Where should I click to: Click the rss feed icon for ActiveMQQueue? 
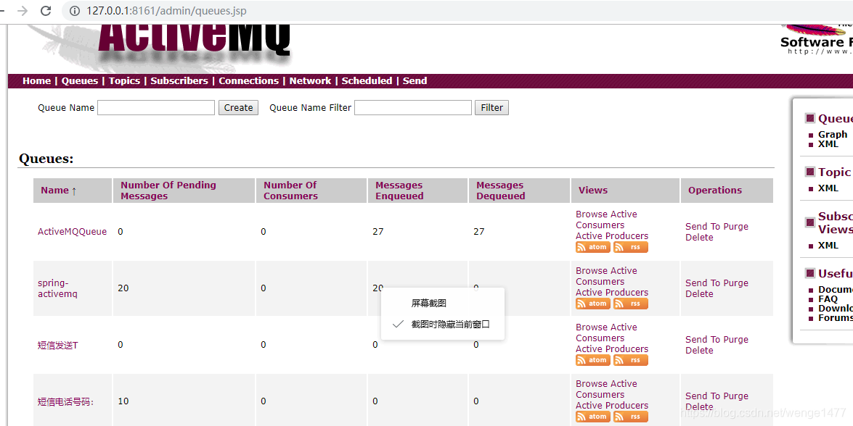click(629, 246)
